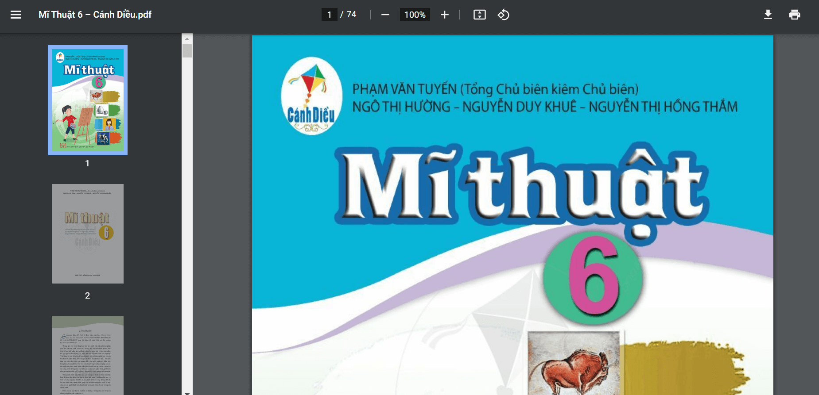This screenshot has width=819, height=395.
Task: Click the fit to page icon
Action: (x=480, y=15)
